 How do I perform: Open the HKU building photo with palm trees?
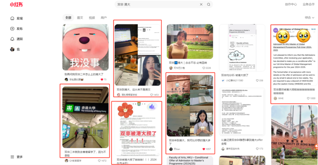[x=294, y=135]
